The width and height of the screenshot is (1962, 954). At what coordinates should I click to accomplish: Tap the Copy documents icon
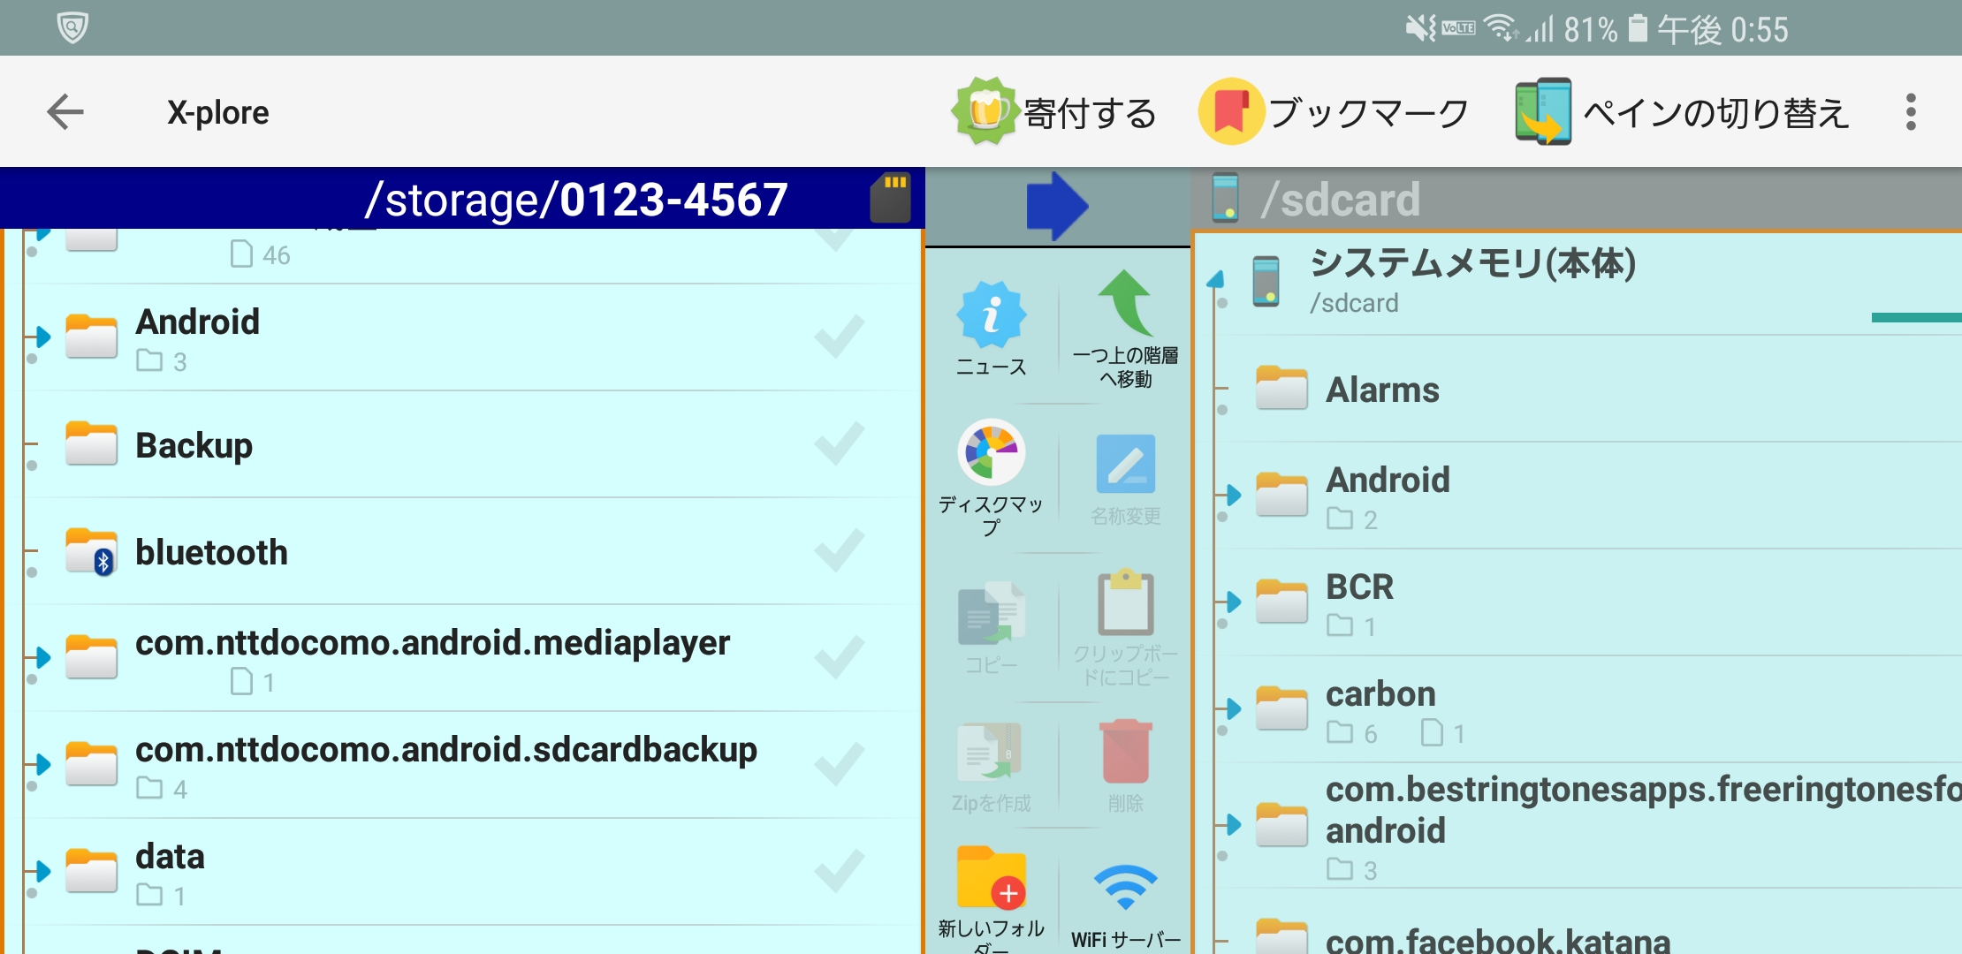(x=991, y=614)
